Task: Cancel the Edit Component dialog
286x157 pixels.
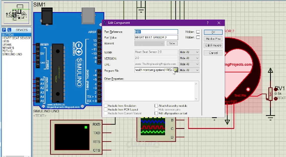Action: pyautogui.click(x=213, y=53)
